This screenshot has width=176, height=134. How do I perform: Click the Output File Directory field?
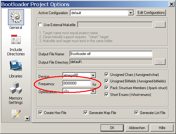click(x=111, y=62)
